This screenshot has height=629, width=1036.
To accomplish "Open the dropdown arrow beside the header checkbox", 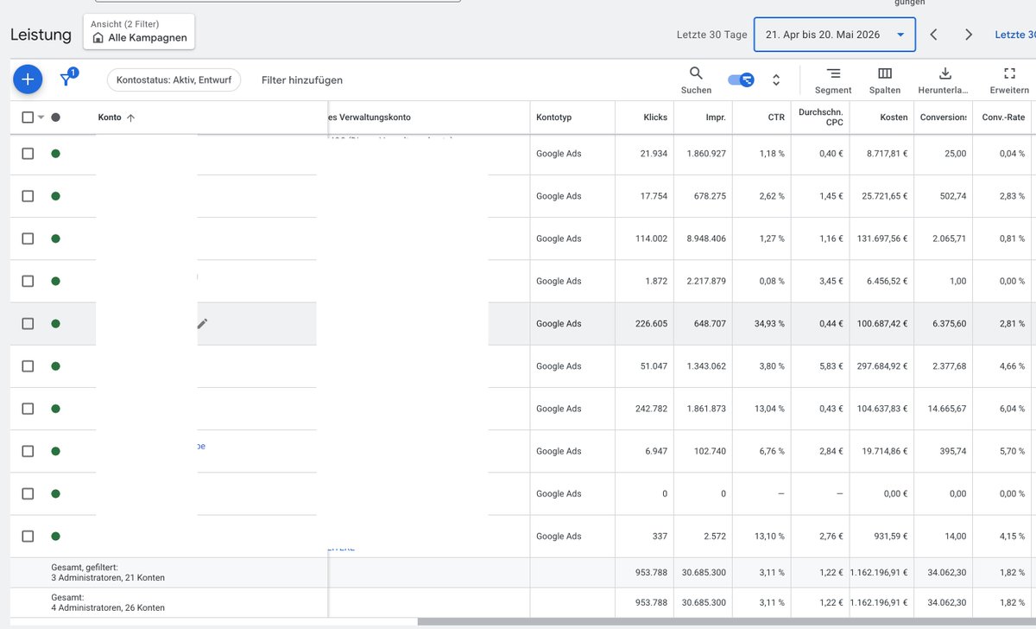I will click(x=41, y=118).
